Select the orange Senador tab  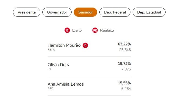point(85,12)
